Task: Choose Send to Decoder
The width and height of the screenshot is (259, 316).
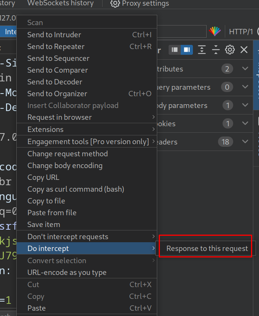Action: point(87,82)
